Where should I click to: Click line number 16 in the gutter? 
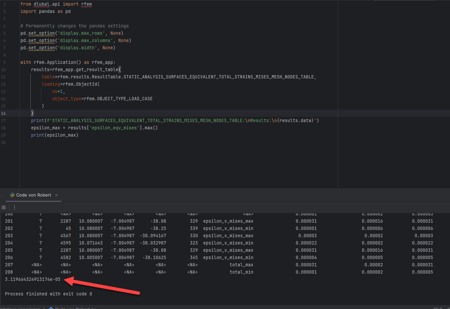(3, 113)
